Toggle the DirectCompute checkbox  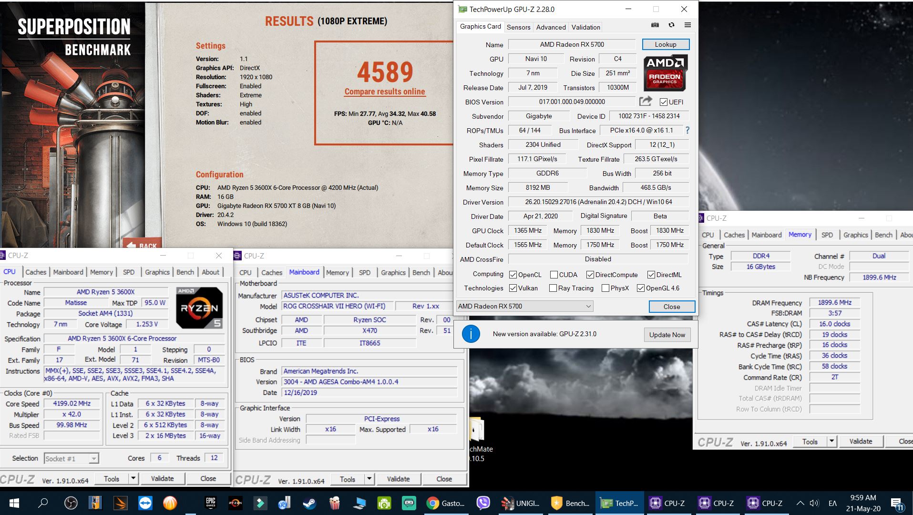590,275
